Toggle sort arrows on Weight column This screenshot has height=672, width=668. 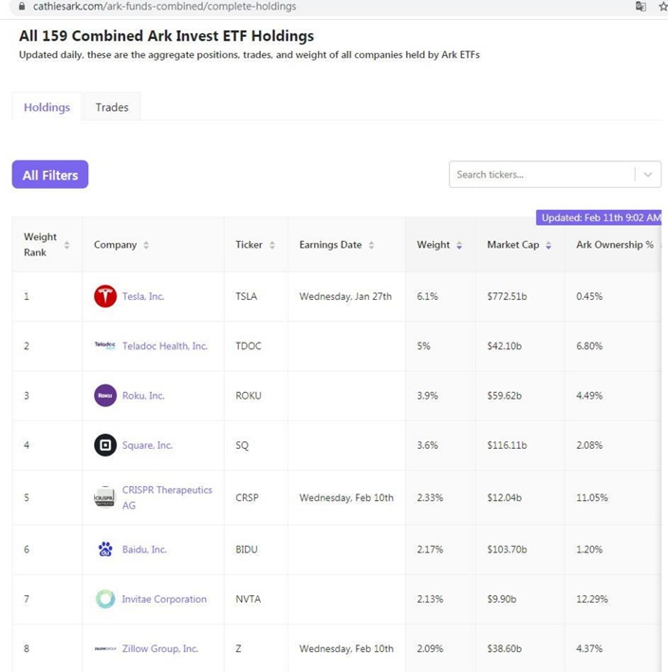tap(459, 245)
